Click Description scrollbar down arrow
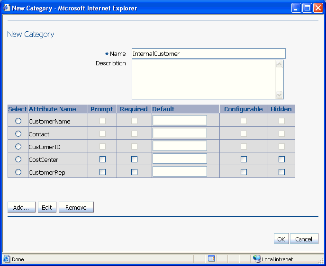 [x=279, y=95]
